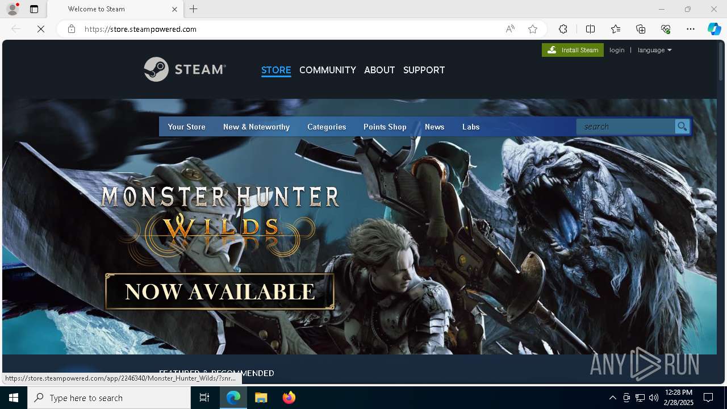
Task: Go to the SUPPORT page
Action: 424,70
